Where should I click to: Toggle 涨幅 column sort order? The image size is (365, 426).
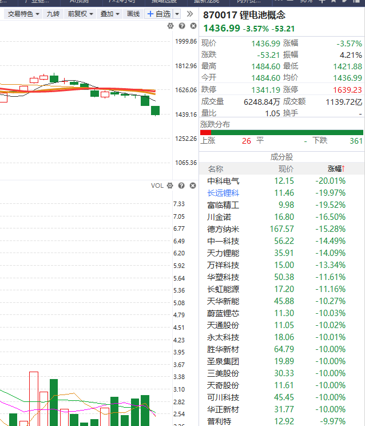(x=336, y=169)
